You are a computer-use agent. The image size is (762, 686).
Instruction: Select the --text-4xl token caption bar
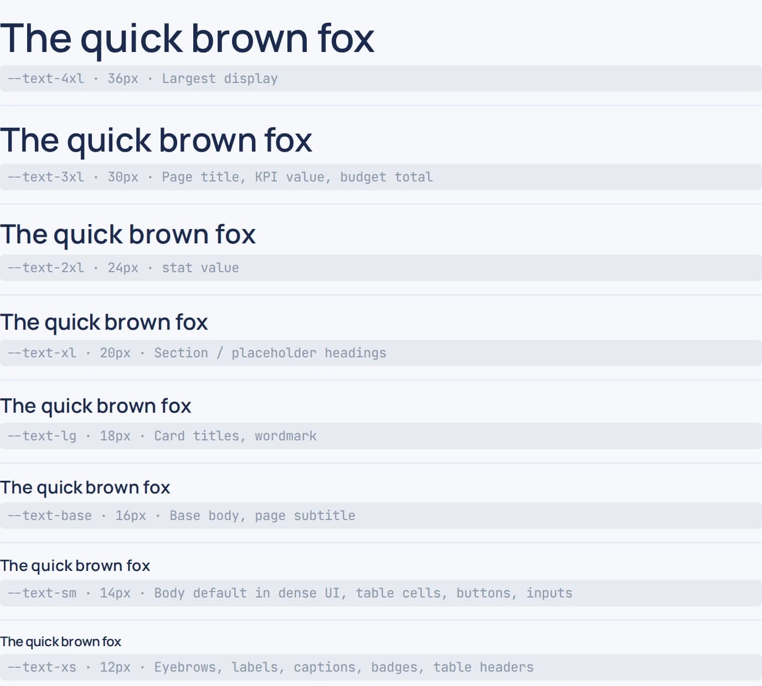click(381, 79)
